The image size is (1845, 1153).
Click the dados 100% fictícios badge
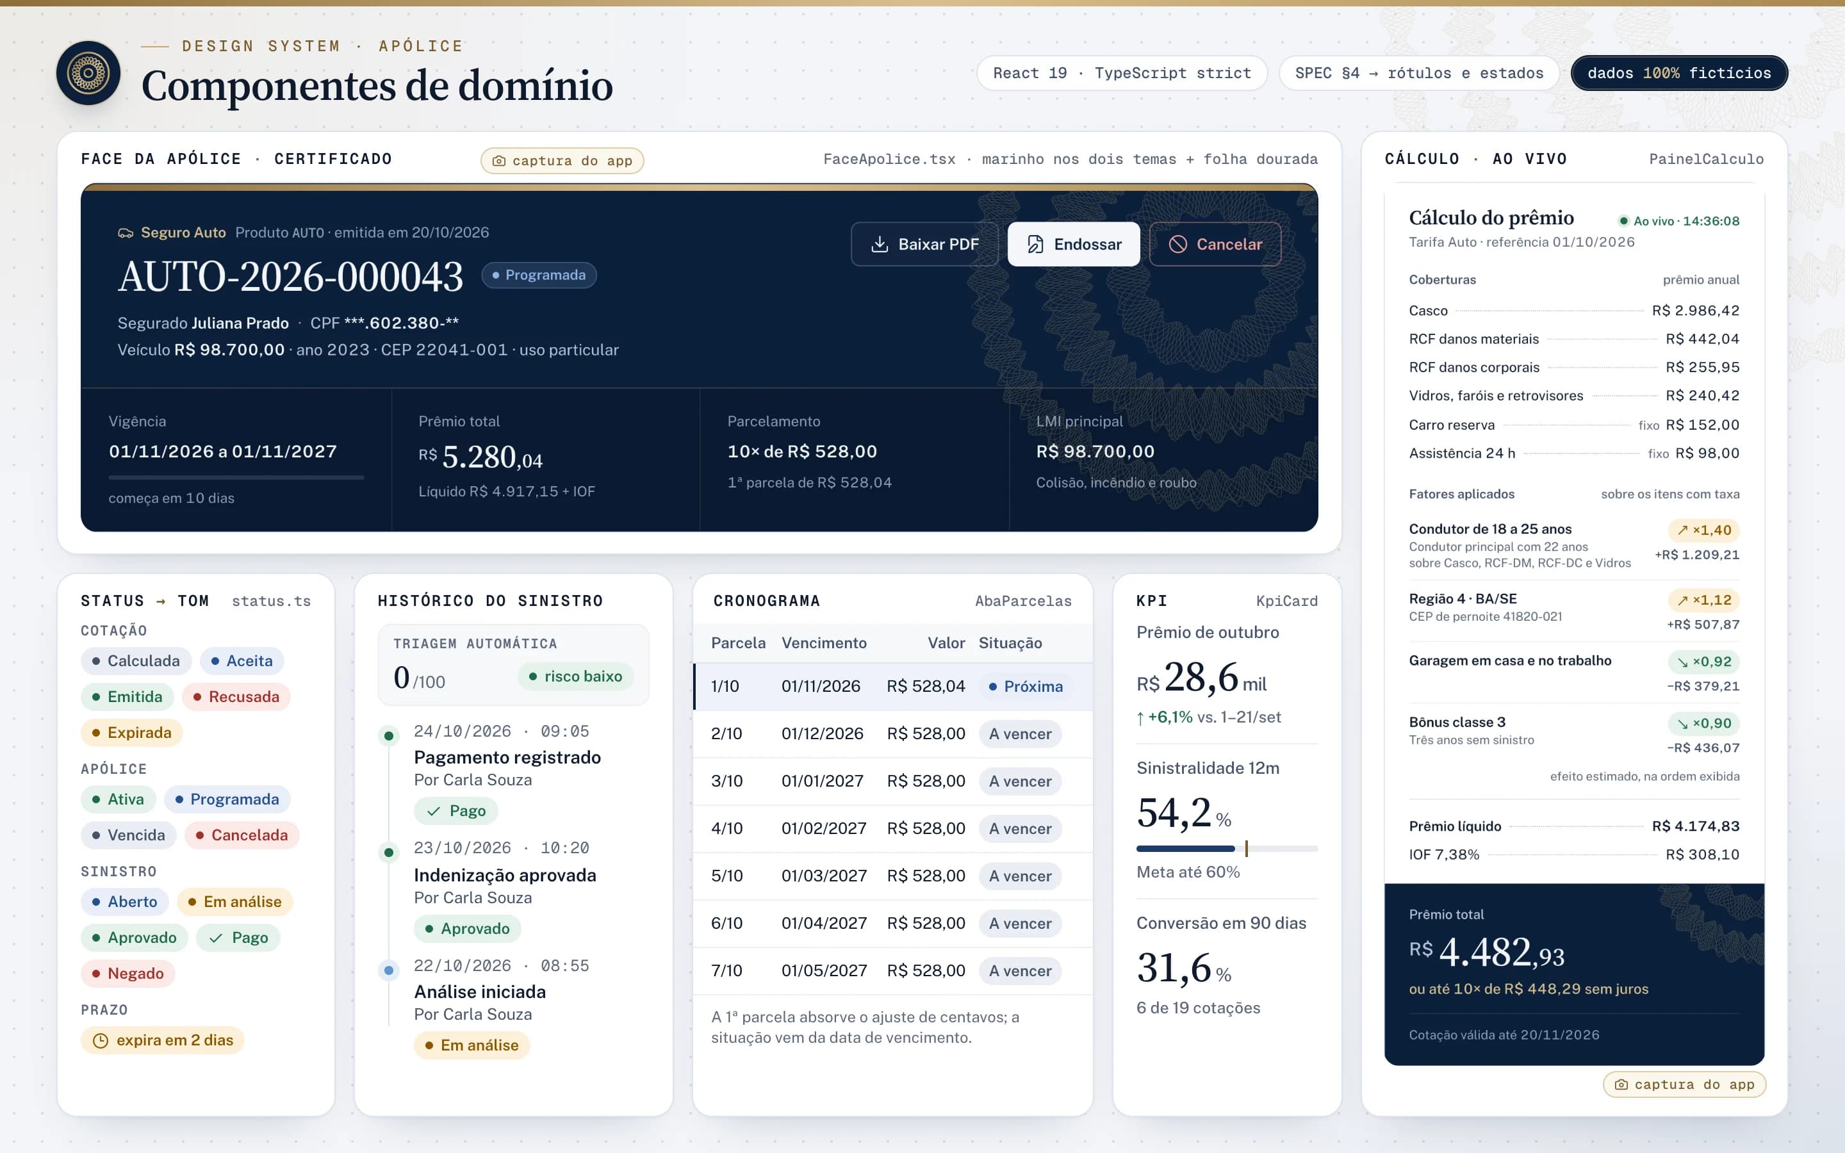[1679, 73]
